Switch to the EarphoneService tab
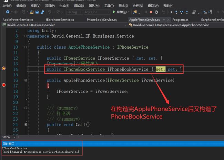Screen dimensions: 224x160 click(212, 20)
